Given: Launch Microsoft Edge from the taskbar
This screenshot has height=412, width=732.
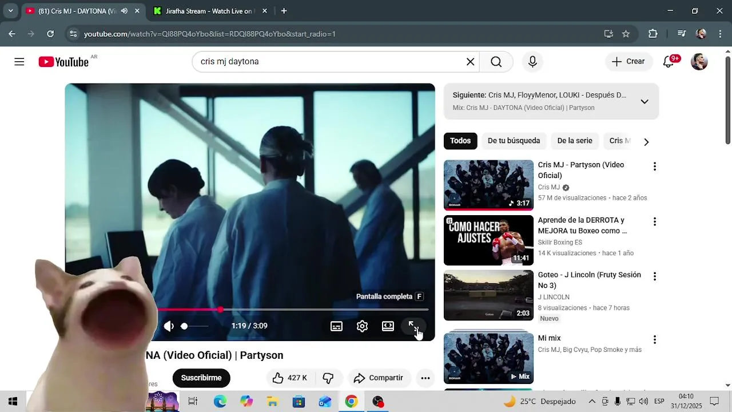Looking at the screenshot, I should tap(220, 402).
